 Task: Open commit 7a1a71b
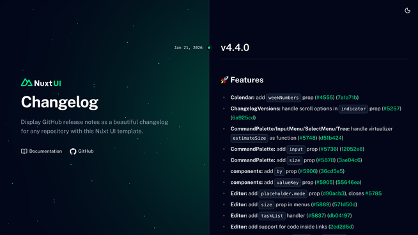click(x=347, y=98)
